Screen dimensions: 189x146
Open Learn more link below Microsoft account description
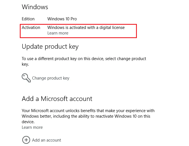(x=32, y=127)
